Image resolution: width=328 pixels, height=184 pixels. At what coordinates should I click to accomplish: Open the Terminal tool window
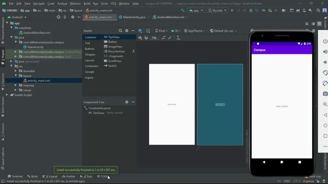pos(15,176)
